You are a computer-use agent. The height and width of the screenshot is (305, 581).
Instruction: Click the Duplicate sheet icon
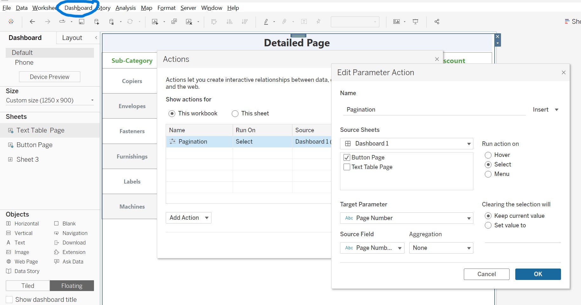point(174,22)
